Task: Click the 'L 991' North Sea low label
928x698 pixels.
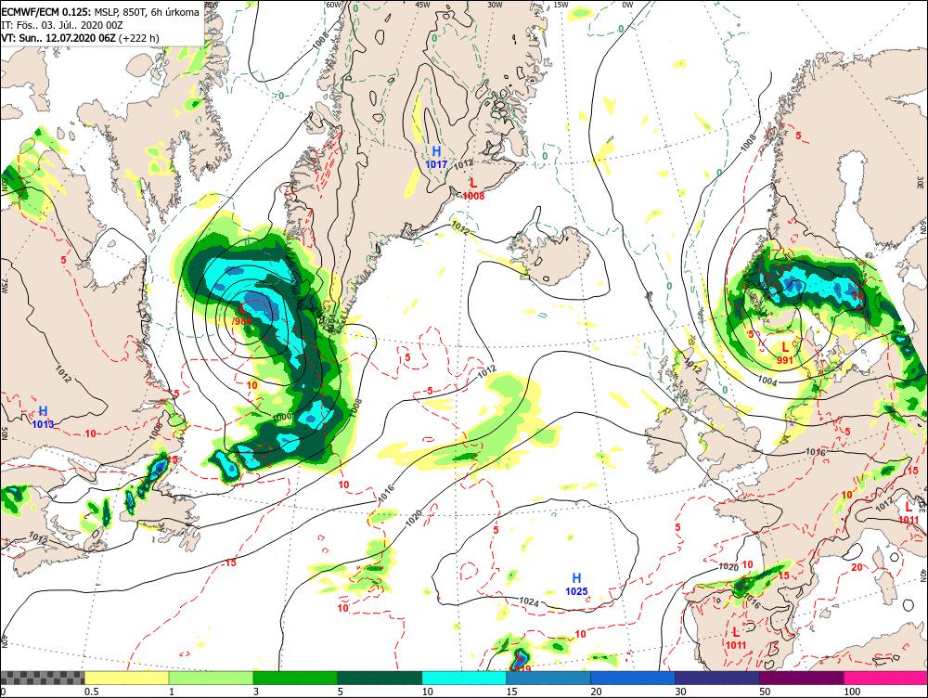Action: (x=785, y=354)
